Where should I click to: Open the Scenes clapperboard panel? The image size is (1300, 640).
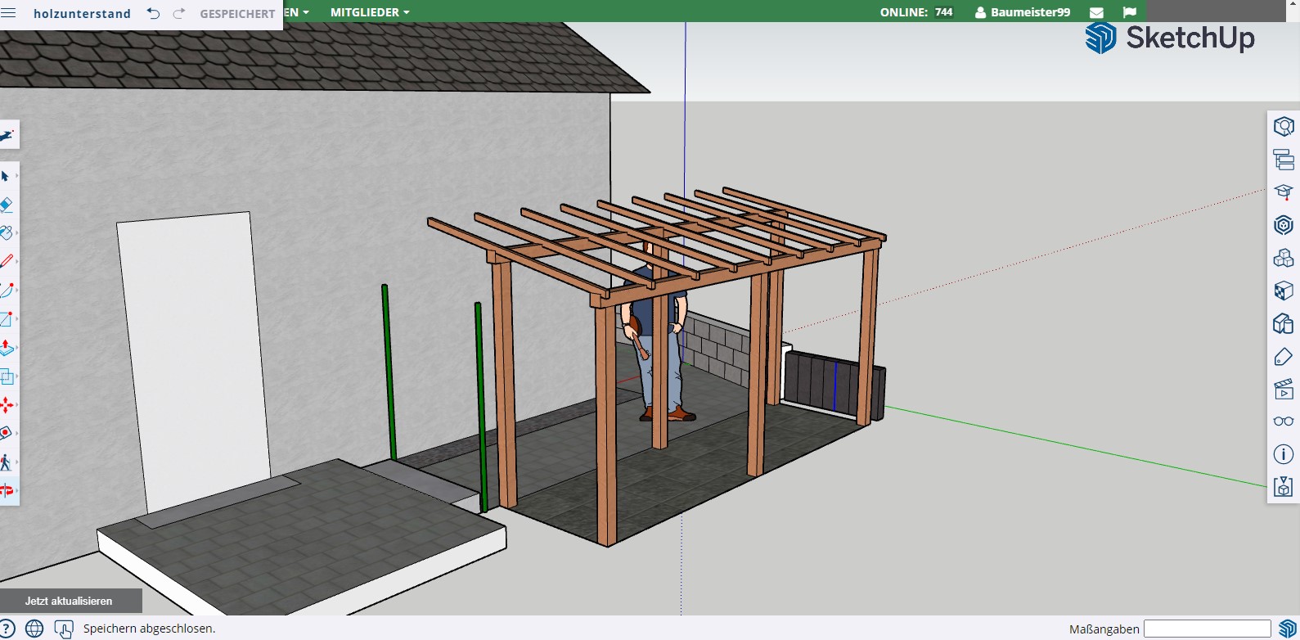pos(1283,389)
